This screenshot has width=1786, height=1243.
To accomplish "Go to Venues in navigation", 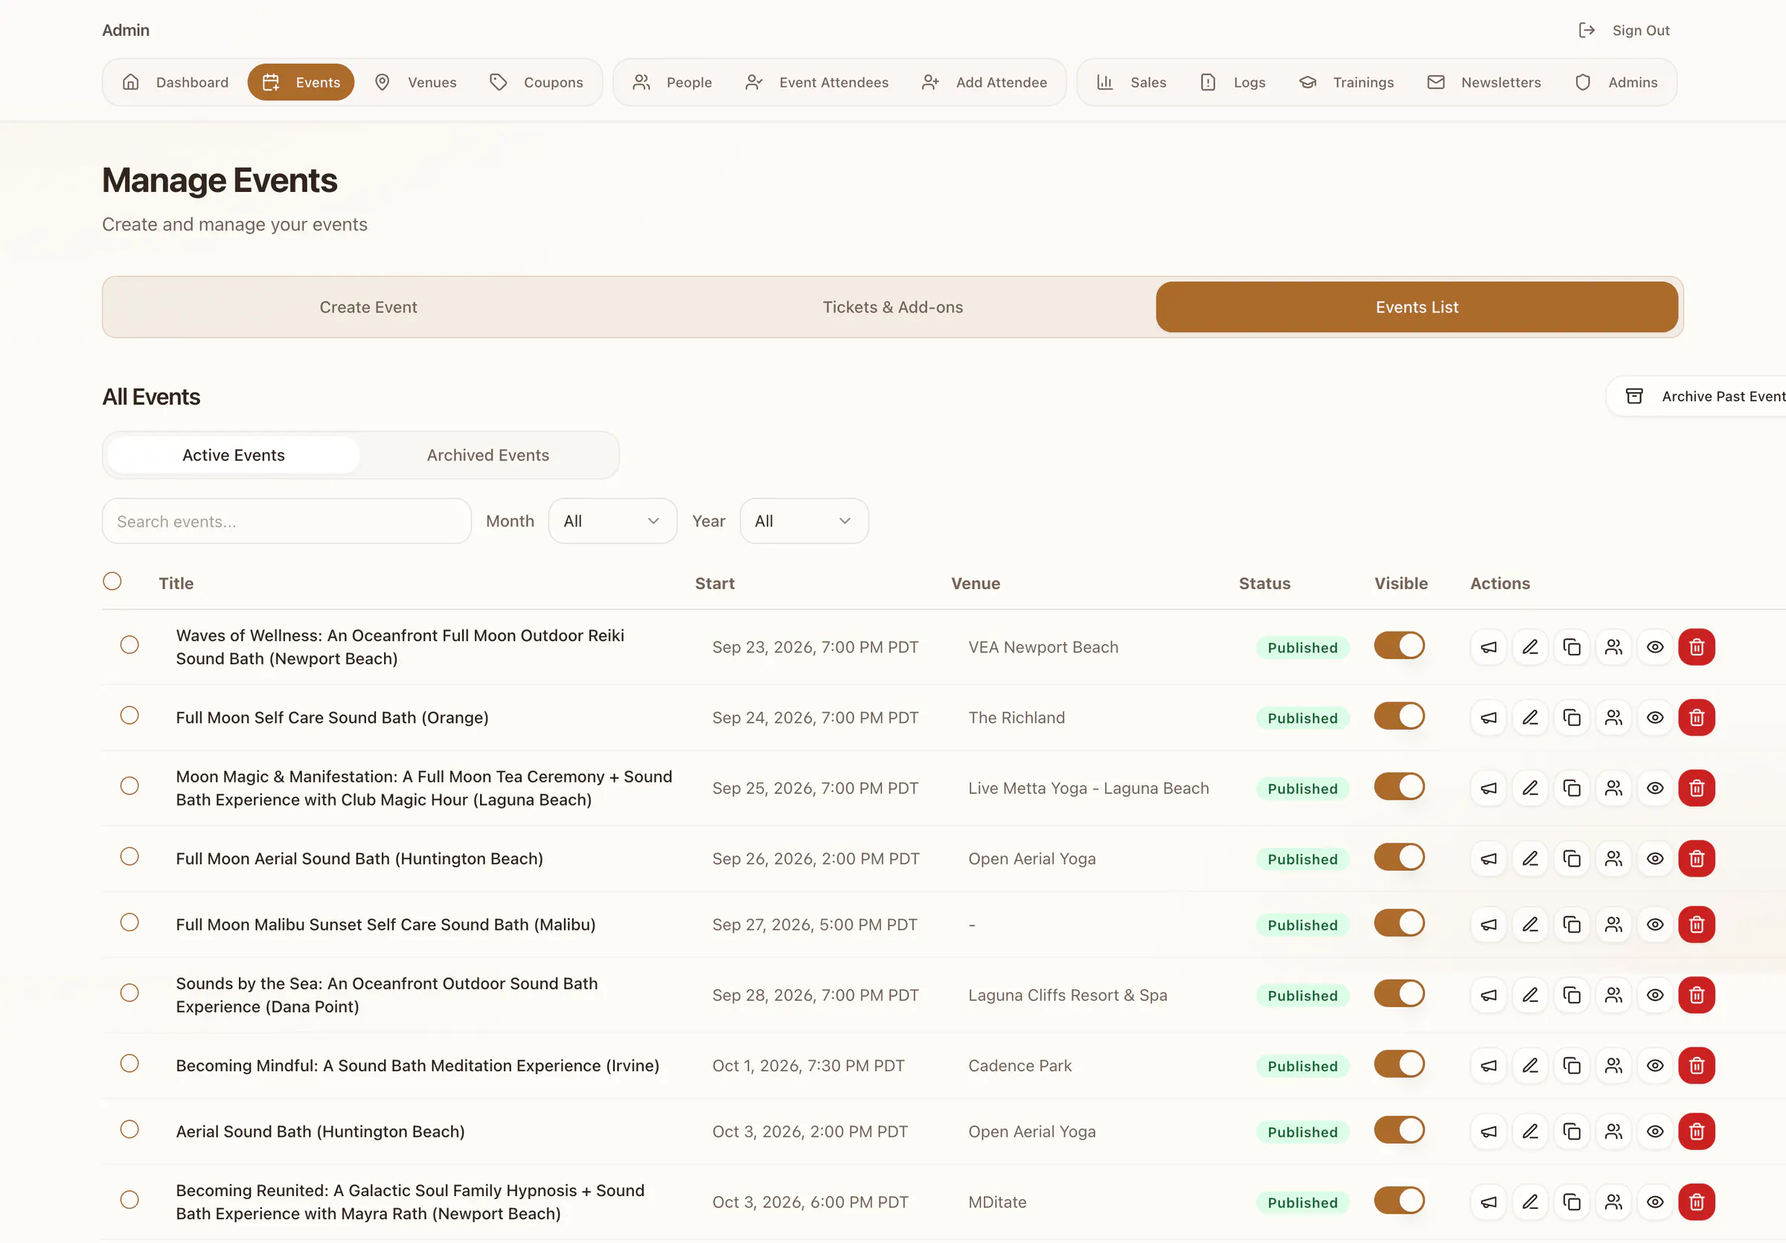I will (416, 83).
